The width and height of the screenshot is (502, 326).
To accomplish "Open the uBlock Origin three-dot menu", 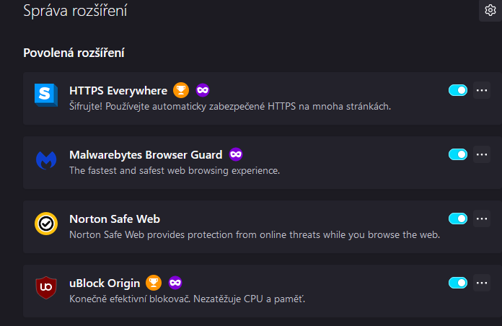I will 482,282.
